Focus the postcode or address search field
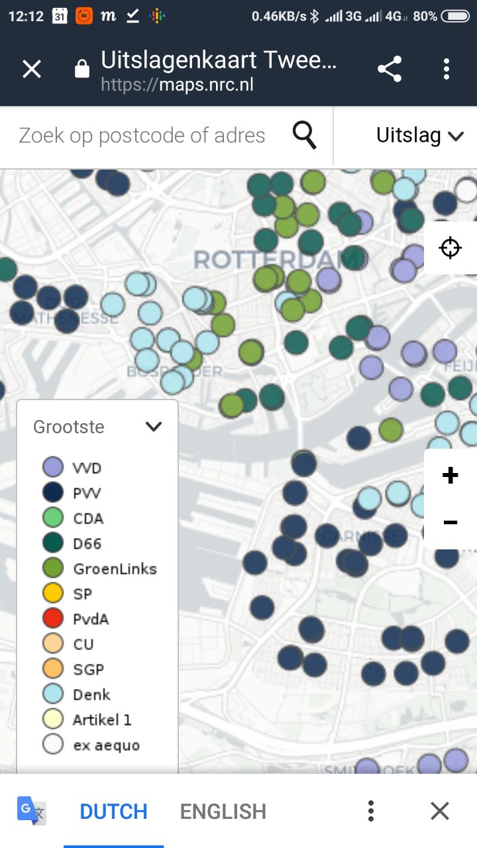 (142, 136)
